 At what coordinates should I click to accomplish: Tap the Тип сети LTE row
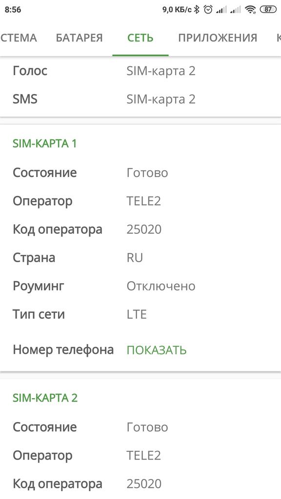pyautogui.click(x=140, y=314)
